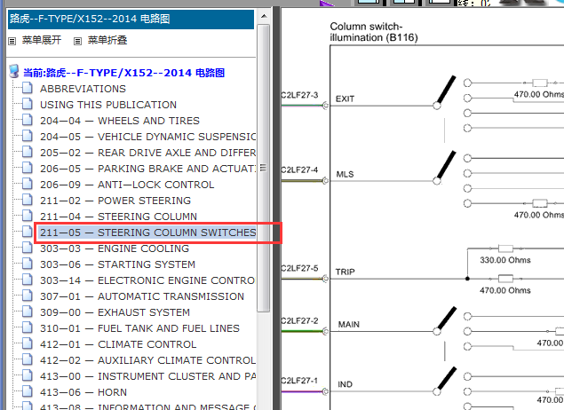Click the page icon beside ENGINE COOLING
Screen dimensions: 564x410
[28, 248]
